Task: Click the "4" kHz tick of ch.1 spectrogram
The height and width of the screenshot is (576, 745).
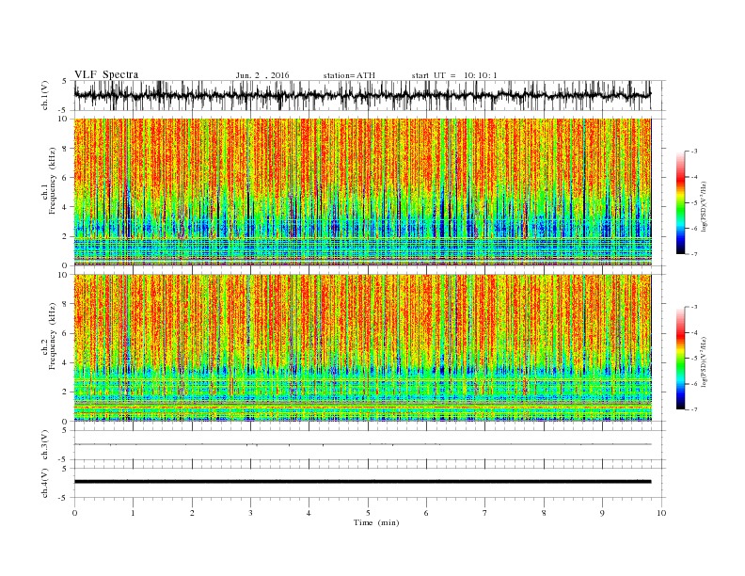Action: pyautogui.click(x=65, y=207)
